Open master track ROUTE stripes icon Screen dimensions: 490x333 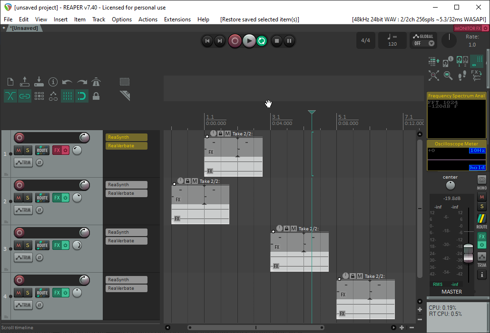[x=481, y=219]
